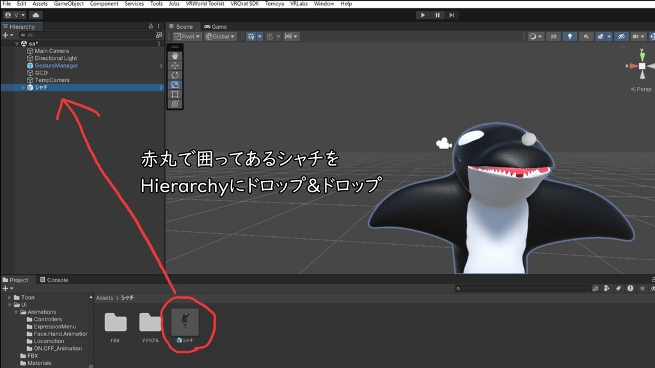Image resolution: width=655 pixels, height=368 pixels.
Task: Switch to the Game tab
Action: coord(214,26)
